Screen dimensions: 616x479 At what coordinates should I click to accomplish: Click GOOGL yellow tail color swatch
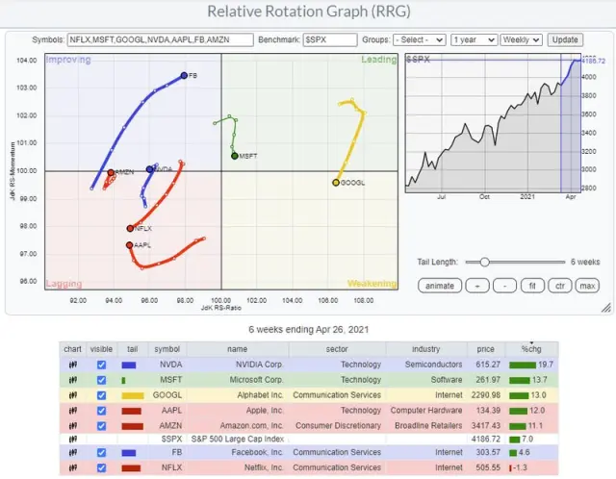pyautogui.click(x=133, y=395)
